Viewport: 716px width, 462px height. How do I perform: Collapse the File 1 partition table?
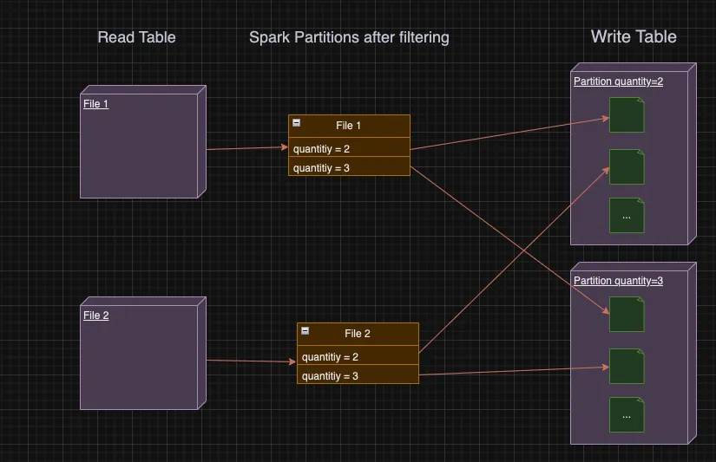coord(296,123)
